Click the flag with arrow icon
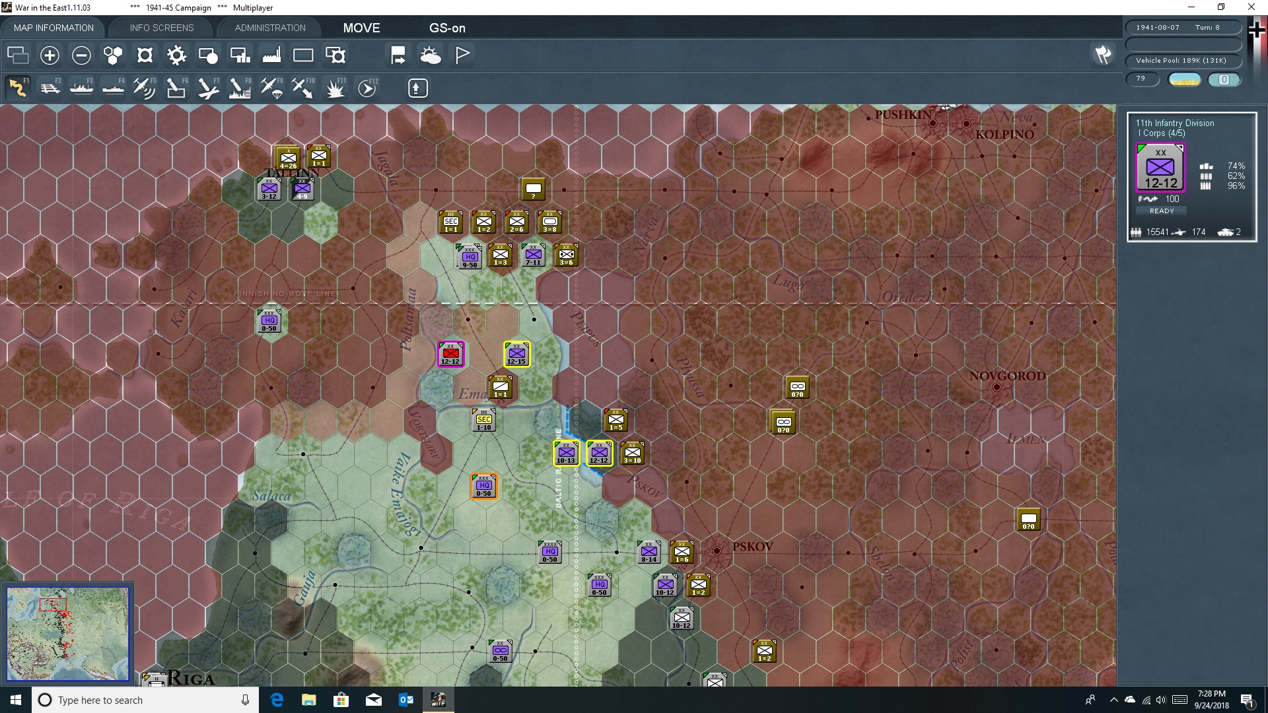Viewport: 1268px width, 713px height. [398, 55]
